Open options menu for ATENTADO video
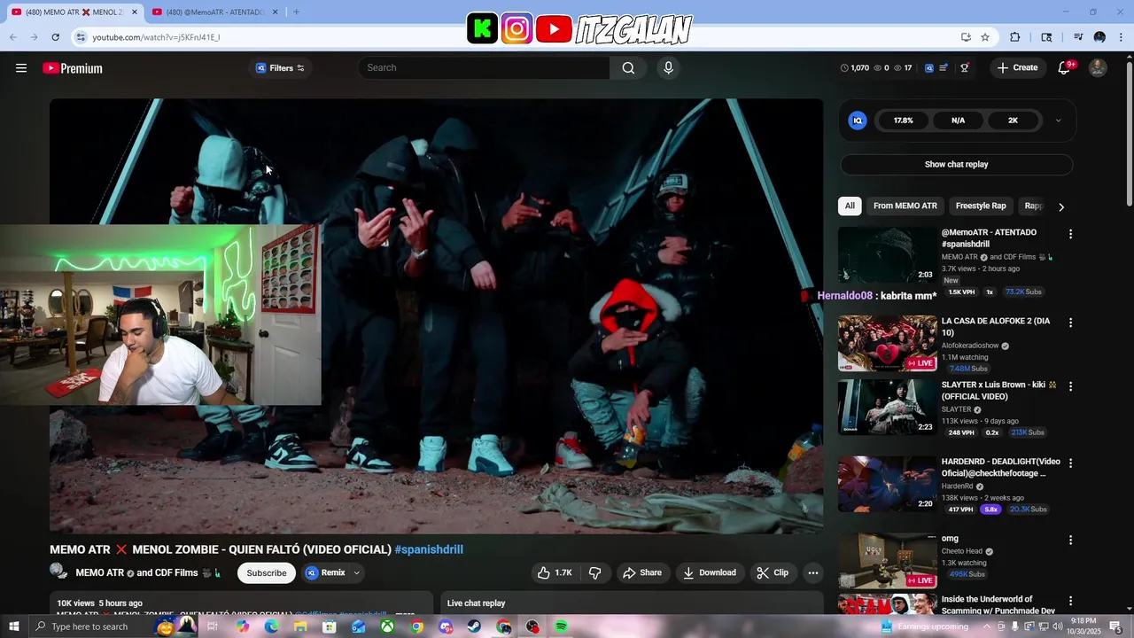This screenshot has height=638, width=1134. tap(1070, 234)
